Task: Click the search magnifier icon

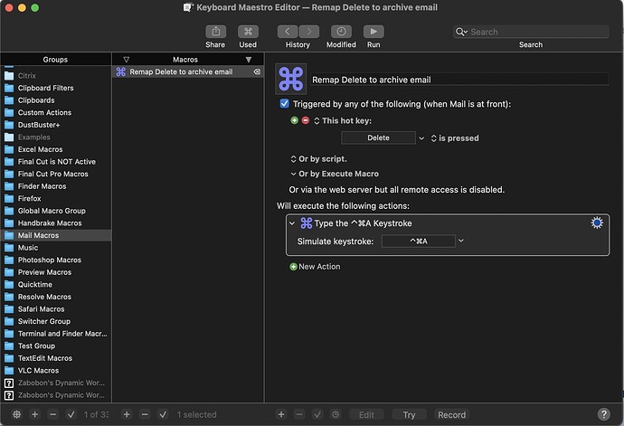Action: click(461, 32)
